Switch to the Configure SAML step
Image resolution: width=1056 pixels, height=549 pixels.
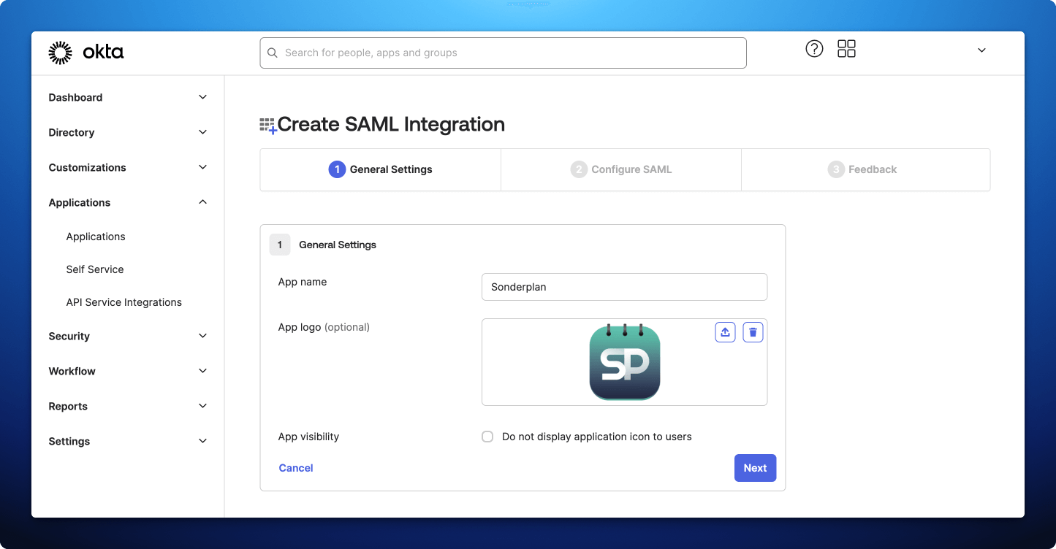tap(620, 169)
